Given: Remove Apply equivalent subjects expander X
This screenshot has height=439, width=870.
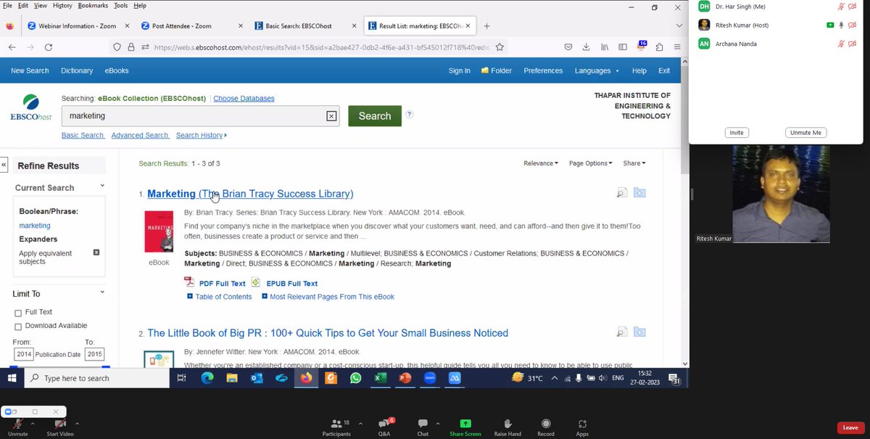Looking at the screenshot, I should click(96, 253).
